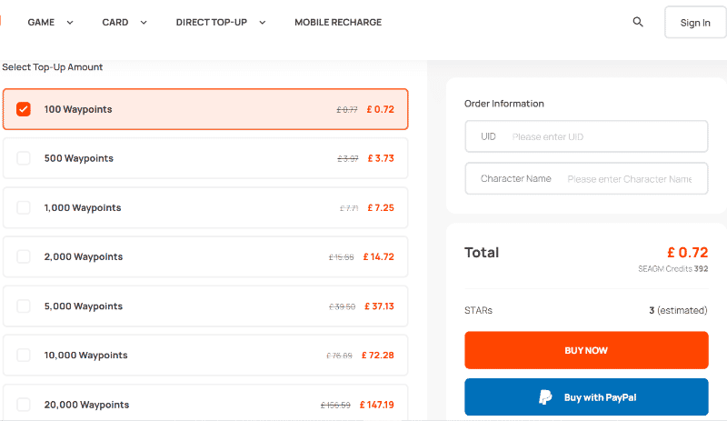Click the PayPal logo icon
The image size is (727, 421).
[x=545, y=396]
